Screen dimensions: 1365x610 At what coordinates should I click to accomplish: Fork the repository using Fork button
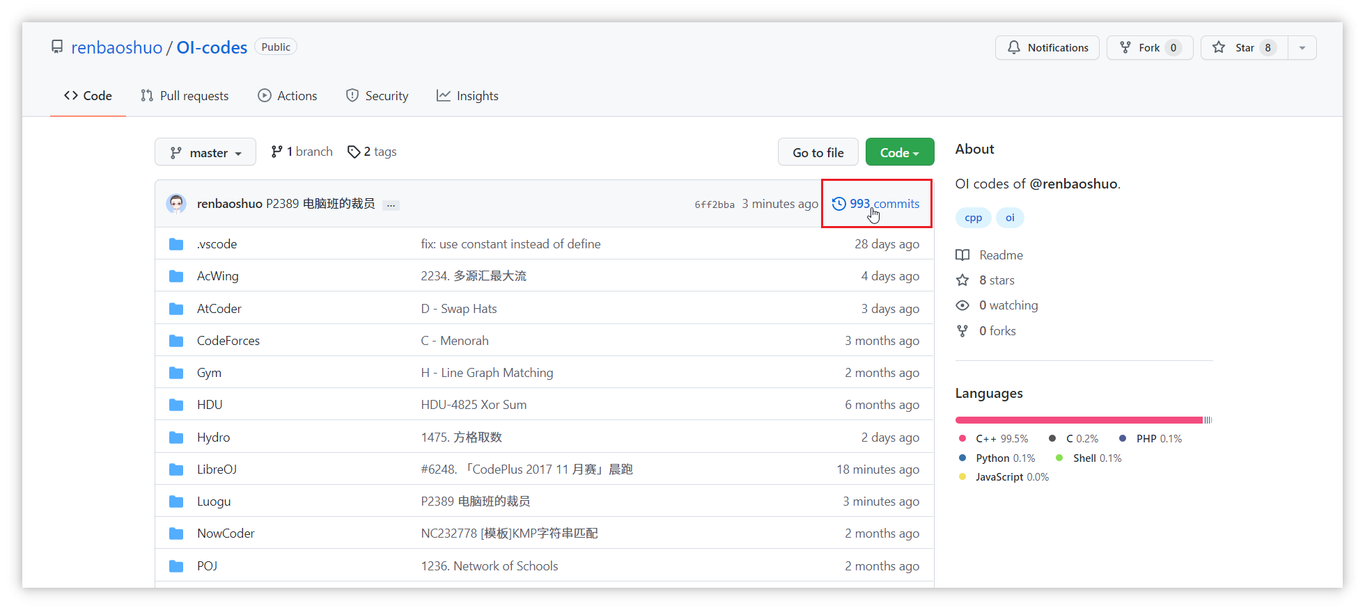tap(1149, 47)
